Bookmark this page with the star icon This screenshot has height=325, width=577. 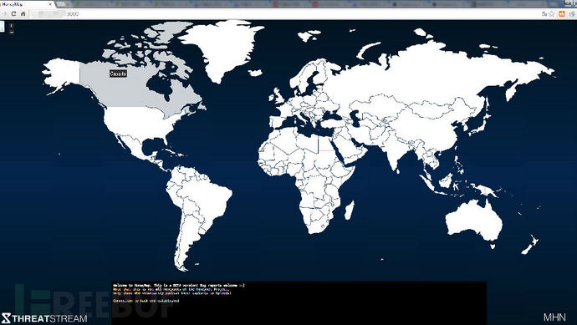tap(552, 13)
